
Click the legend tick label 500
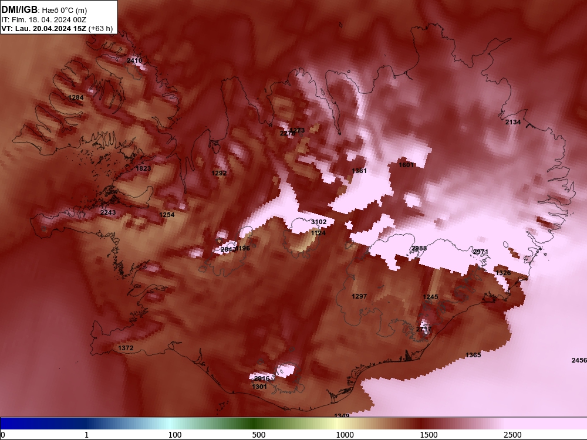pos(259,435)
